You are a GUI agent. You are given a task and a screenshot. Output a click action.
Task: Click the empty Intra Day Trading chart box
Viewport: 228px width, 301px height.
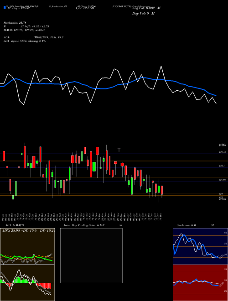click(91, 255)
